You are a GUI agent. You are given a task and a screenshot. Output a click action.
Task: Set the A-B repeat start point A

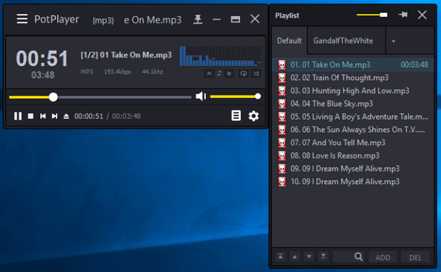[x=209, y=73]
